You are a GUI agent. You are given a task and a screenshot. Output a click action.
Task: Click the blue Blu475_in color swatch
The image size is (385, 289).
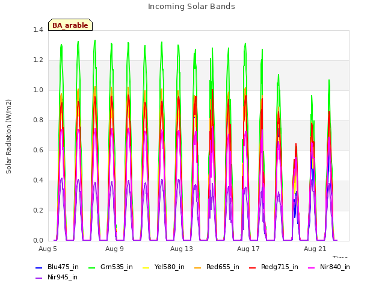38,267
